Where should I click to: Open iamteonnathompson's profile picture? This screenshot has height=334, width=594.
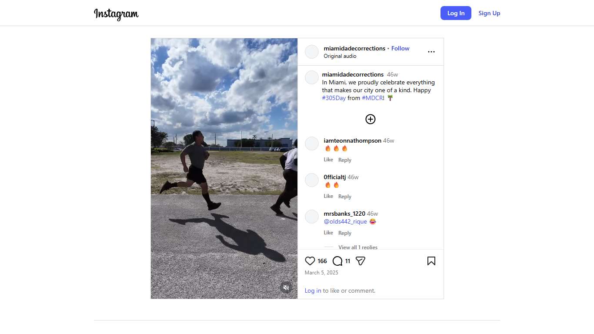(x=312, y=144)
